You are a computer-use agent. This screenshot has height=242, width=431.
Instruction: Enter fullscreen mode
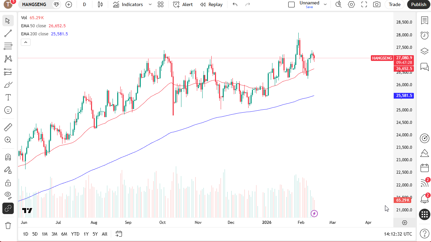point(364,4)
